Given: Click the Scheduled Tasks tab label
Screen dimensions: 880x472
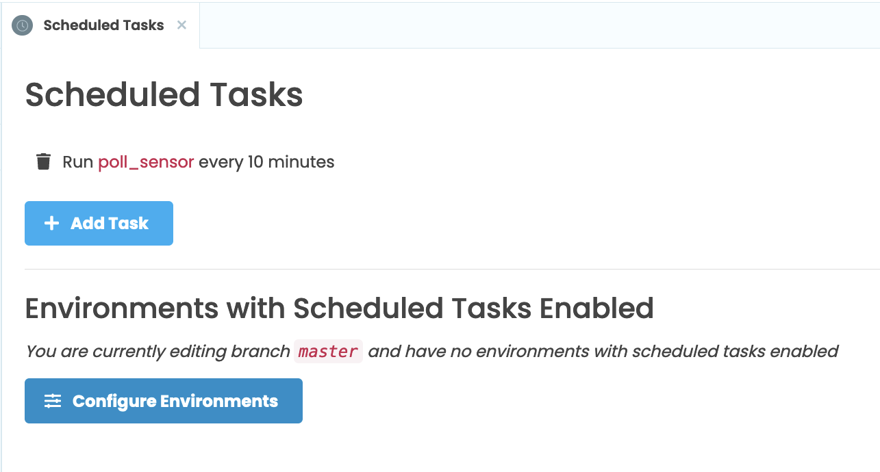Looking at the screenshot, I should (x=103, y=25).
